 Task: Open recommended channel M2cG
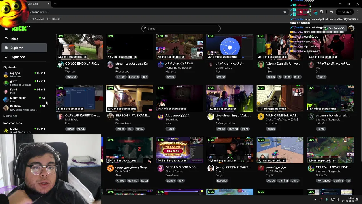click(24, 130)
